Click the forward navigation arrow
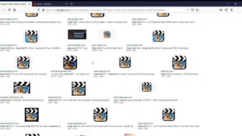This screenshot has height=136, width=242. click(4, 10)
